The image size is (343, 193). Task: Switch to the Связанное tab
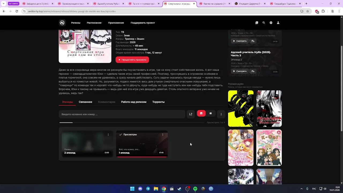(x=85, y=102)
